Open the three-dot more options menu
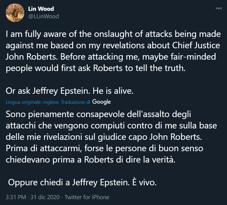Viewport: 227px width, 205px height. [x=219, y=9]
